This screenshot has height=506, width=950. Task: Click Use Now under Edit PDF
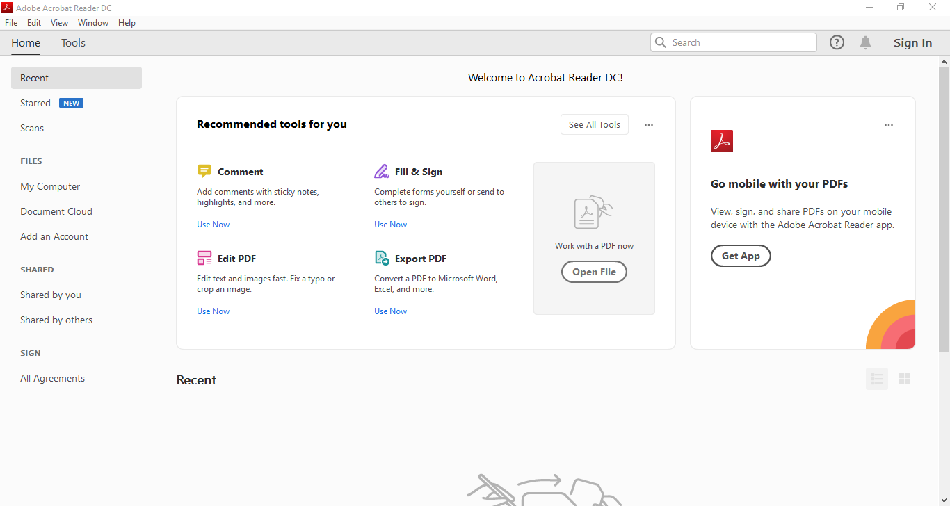click(x=213, y=311)
